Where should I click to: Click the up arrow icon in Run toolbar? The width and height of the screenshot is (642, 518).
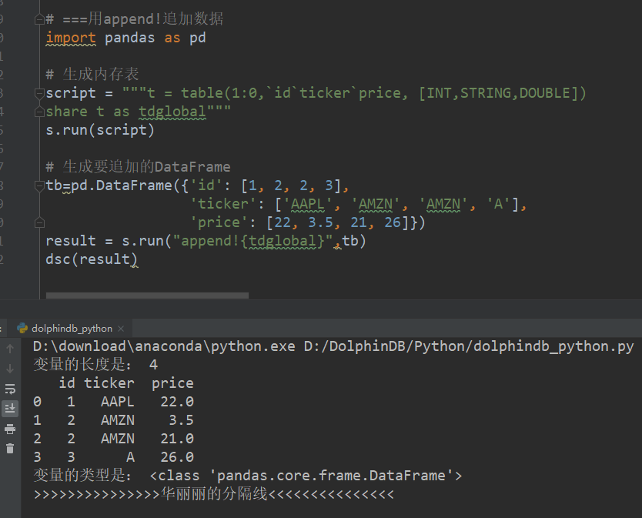coord(9,348)
